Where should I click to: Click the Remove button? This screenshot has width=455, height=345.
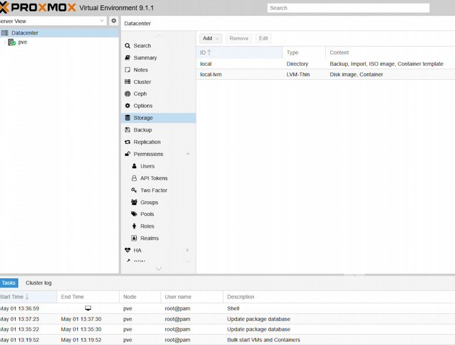[x=239, y=38]
